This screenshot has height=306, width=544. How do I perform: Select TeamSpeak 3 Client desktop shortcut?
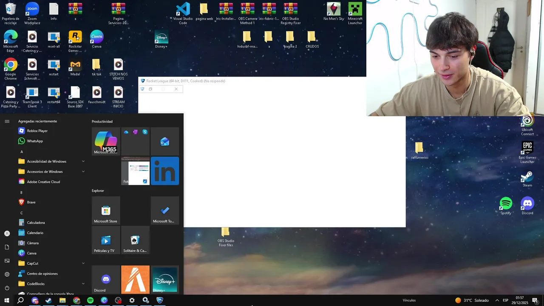tap(32, 97)
